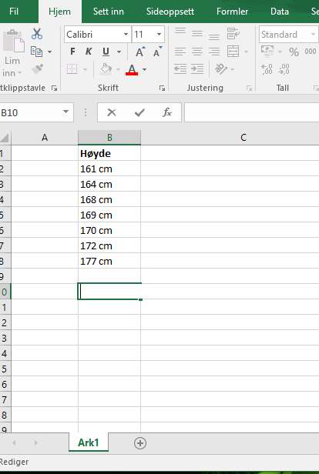
Task: Click the text orientation icon
Action: [x=221, y=69]
